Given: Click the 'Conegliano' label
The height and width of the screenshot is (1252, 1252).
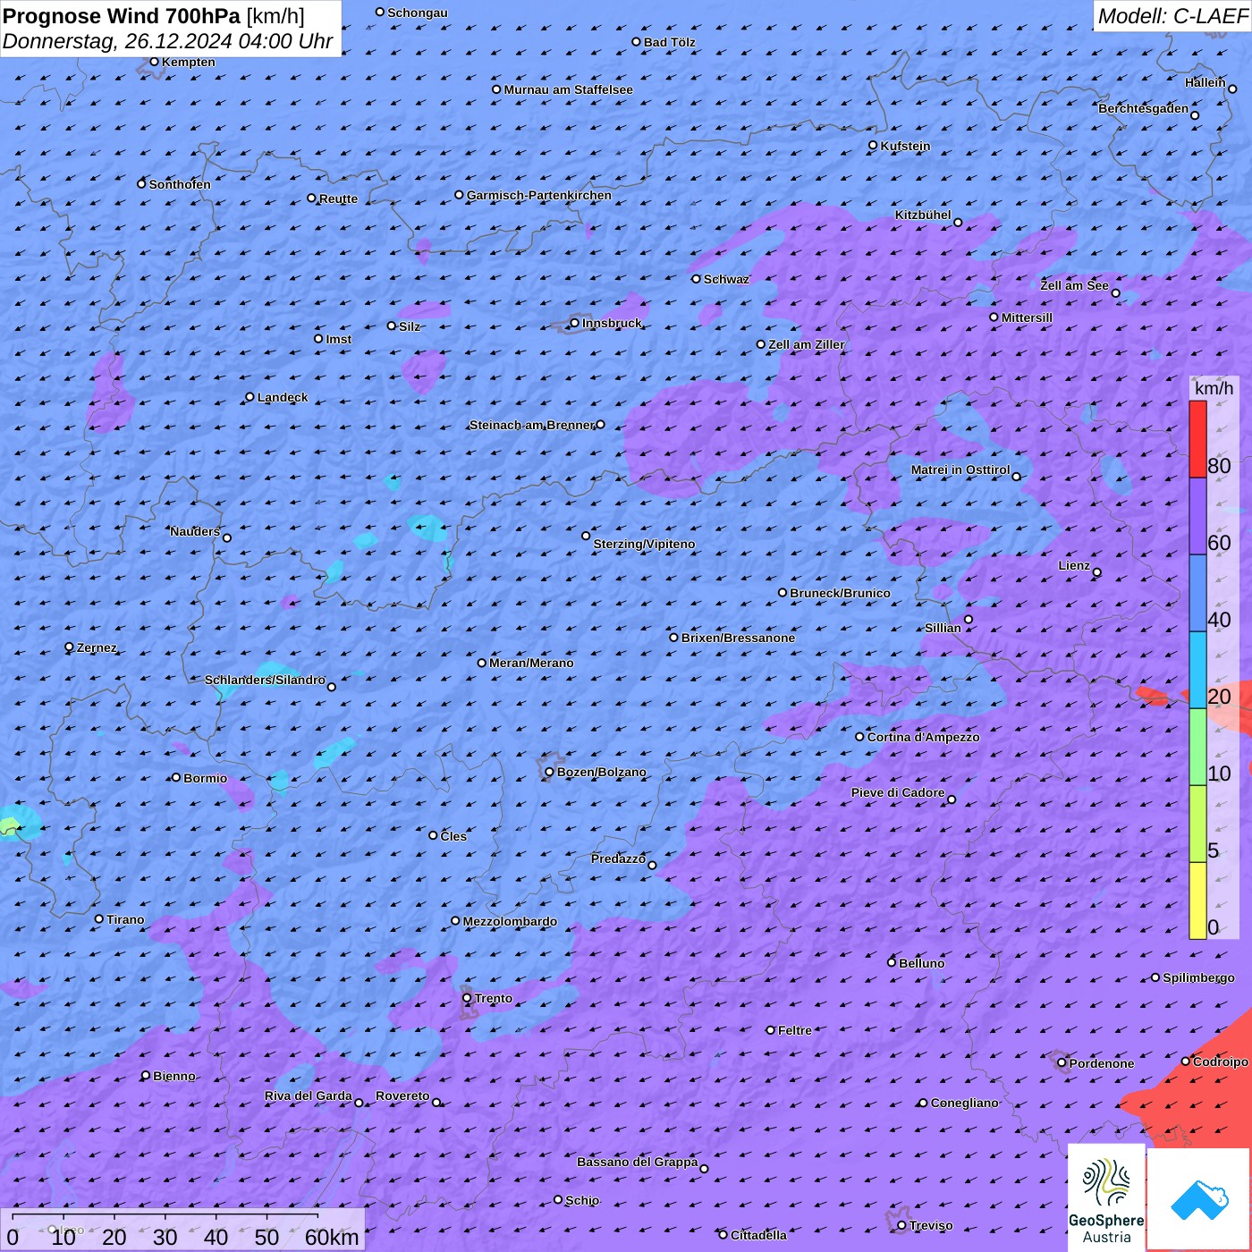Looking at the screenshot, I should [964, 1103].
